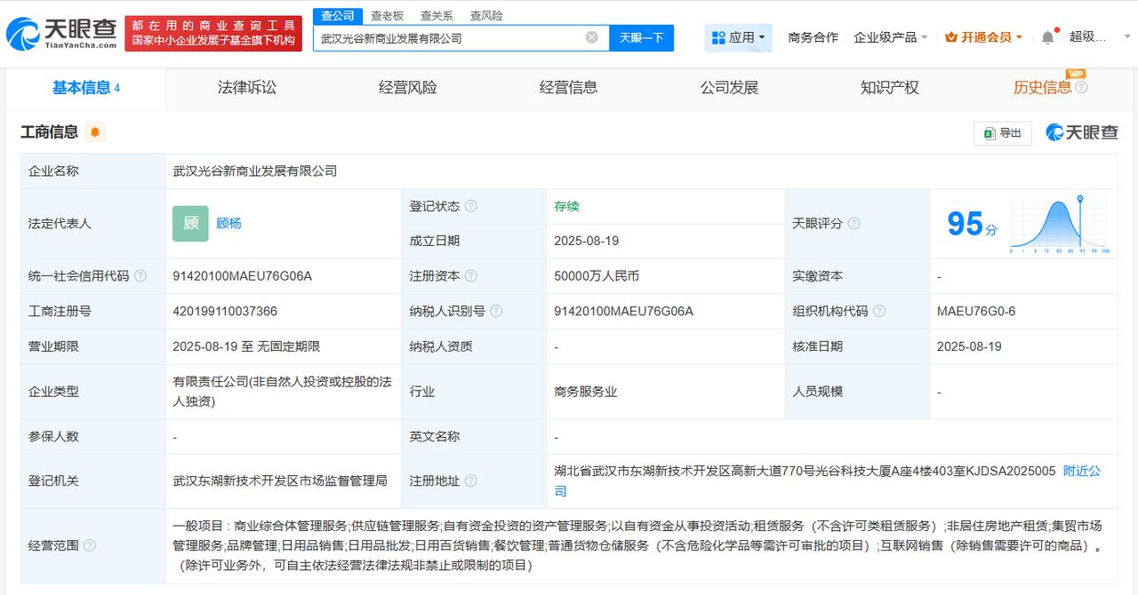The height and width of the screenshot is (595, 1138).
Task: Click the 天眼查 watermark logo near export
Action: point(1082,132)
